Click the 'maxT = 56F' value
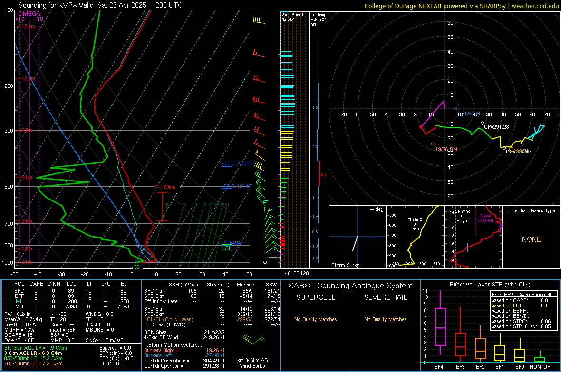The height and width of the screenshot is (372, 561). [63, 330]
